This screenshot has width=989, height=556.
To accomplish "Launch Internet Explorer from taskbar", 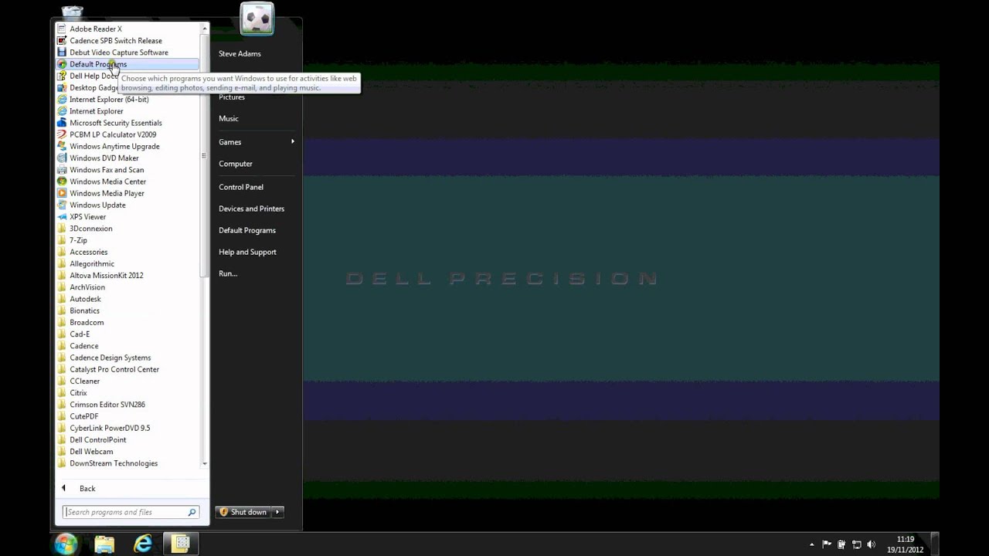I will (x=143, y=544).
